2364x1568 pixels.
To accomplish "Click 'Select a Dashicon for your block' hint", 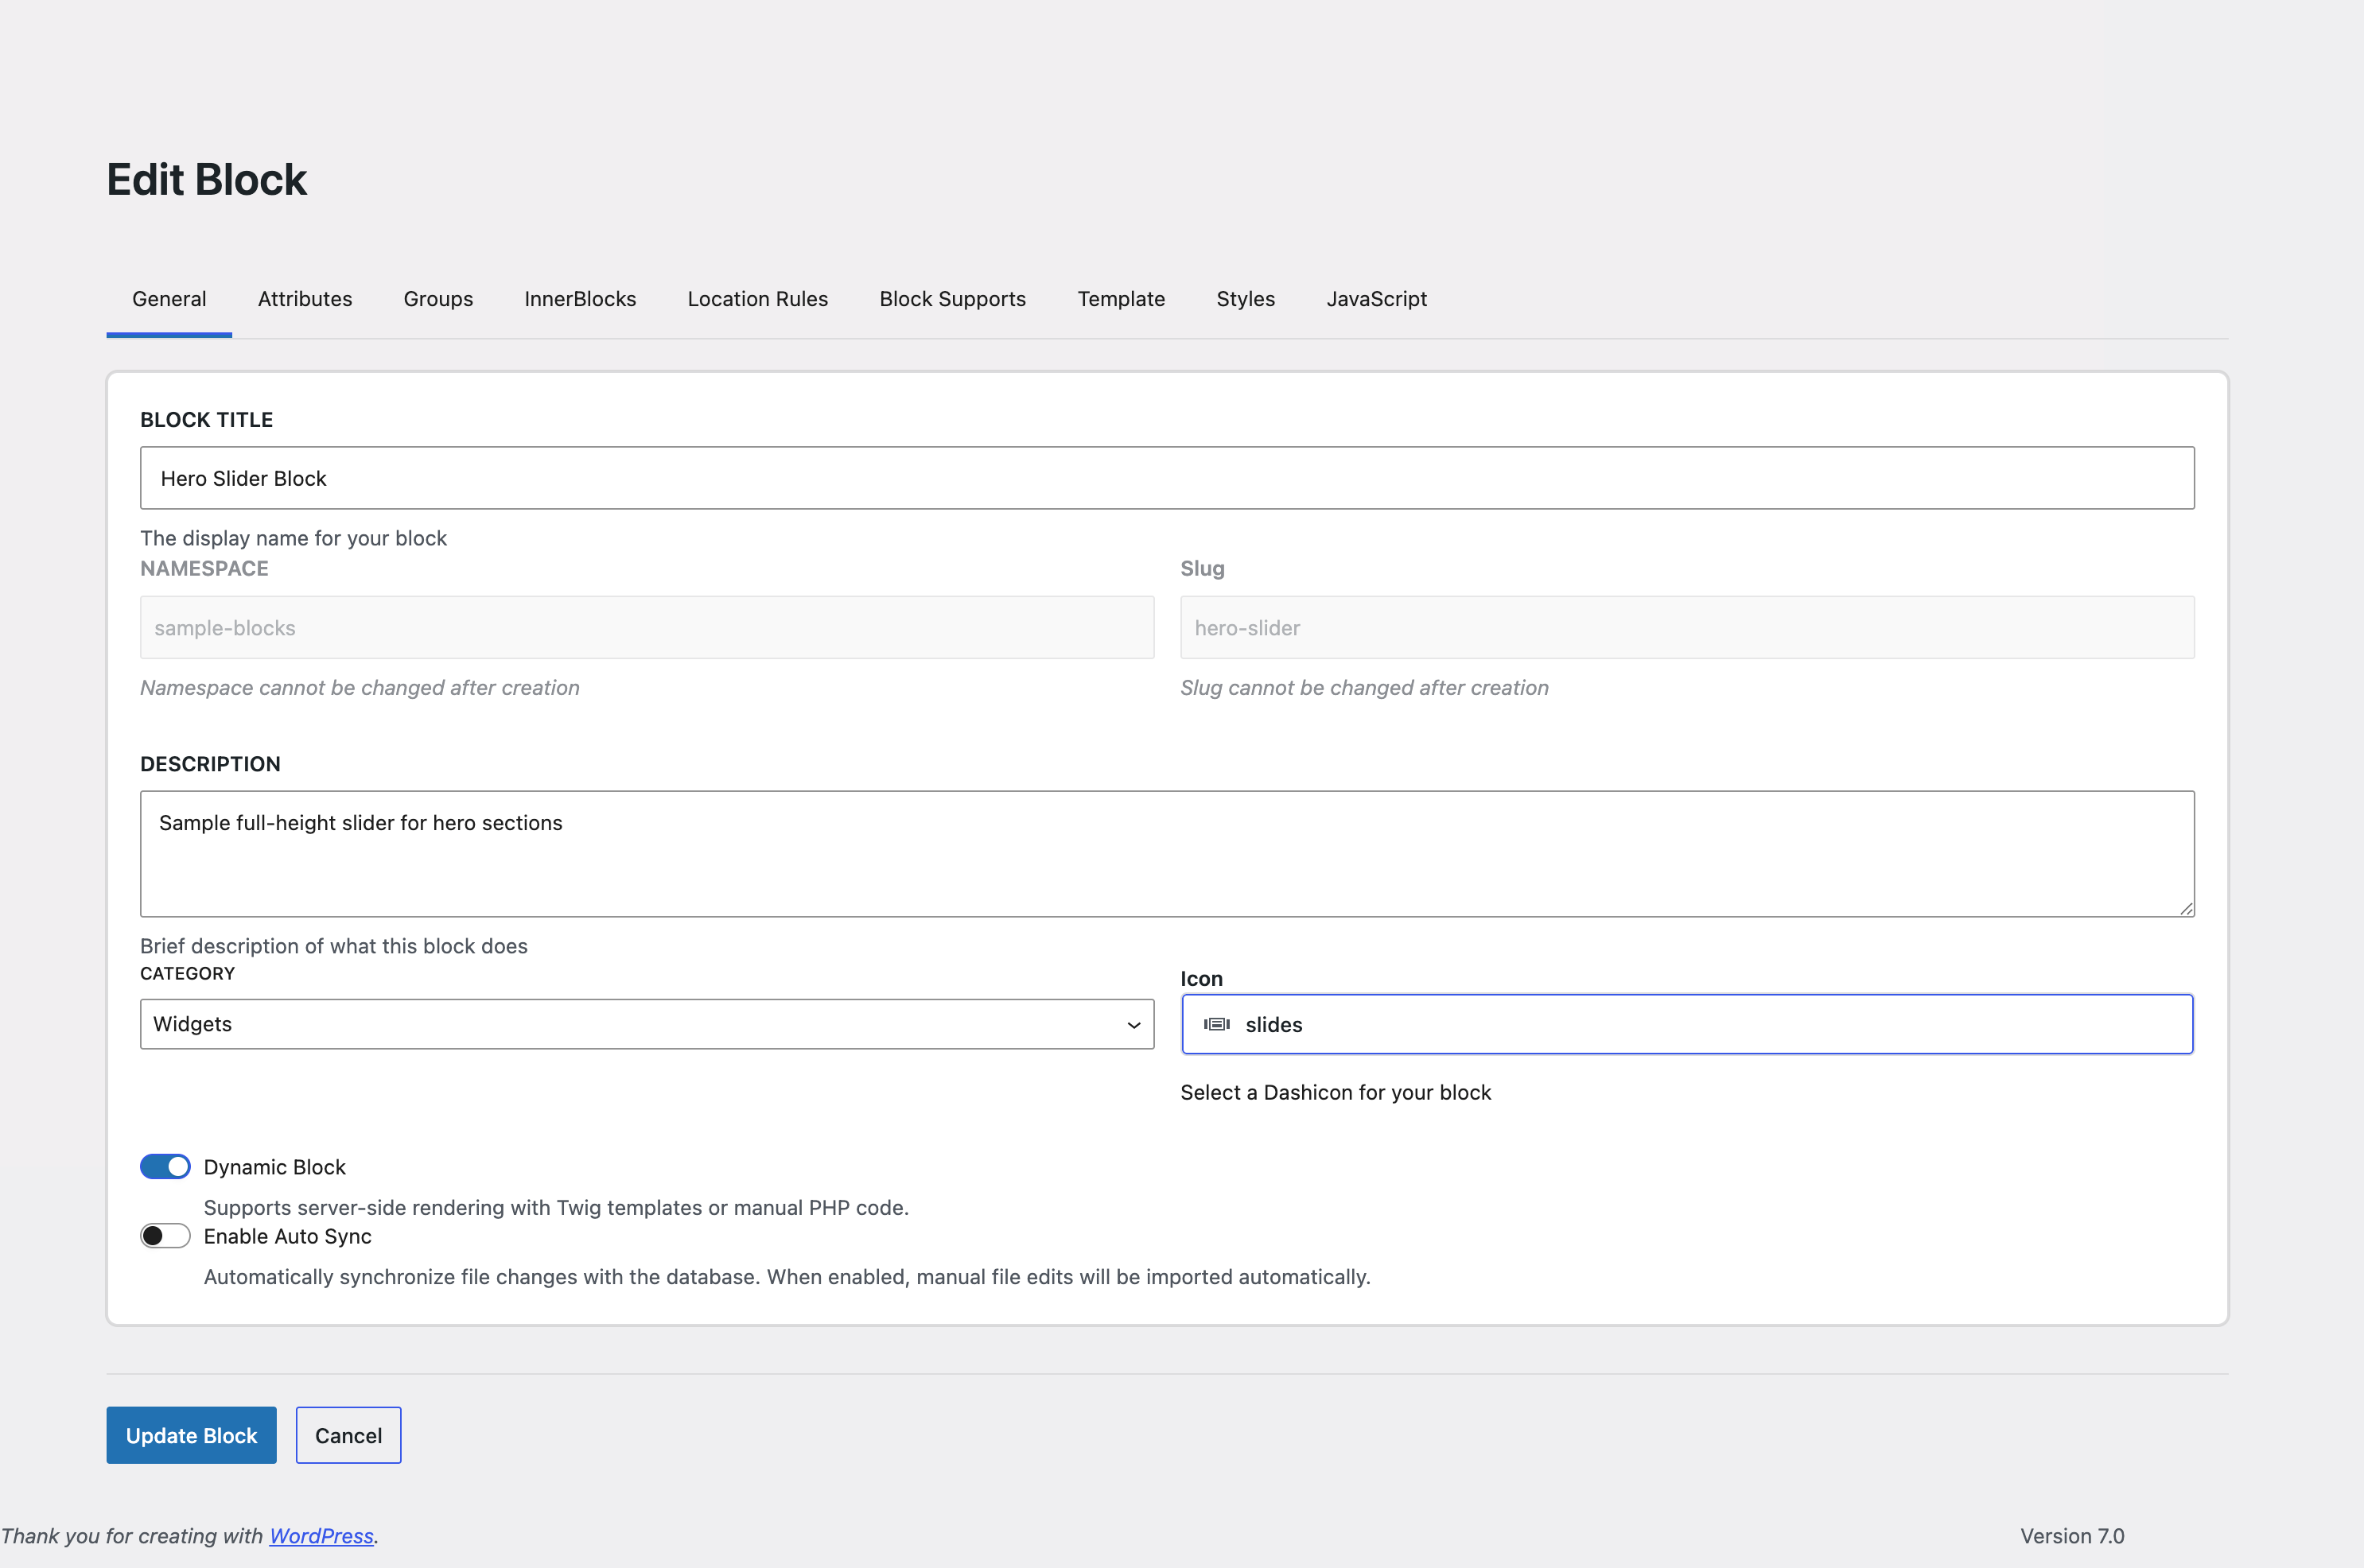I will pyautogui.click(x=1336, y=1092).
